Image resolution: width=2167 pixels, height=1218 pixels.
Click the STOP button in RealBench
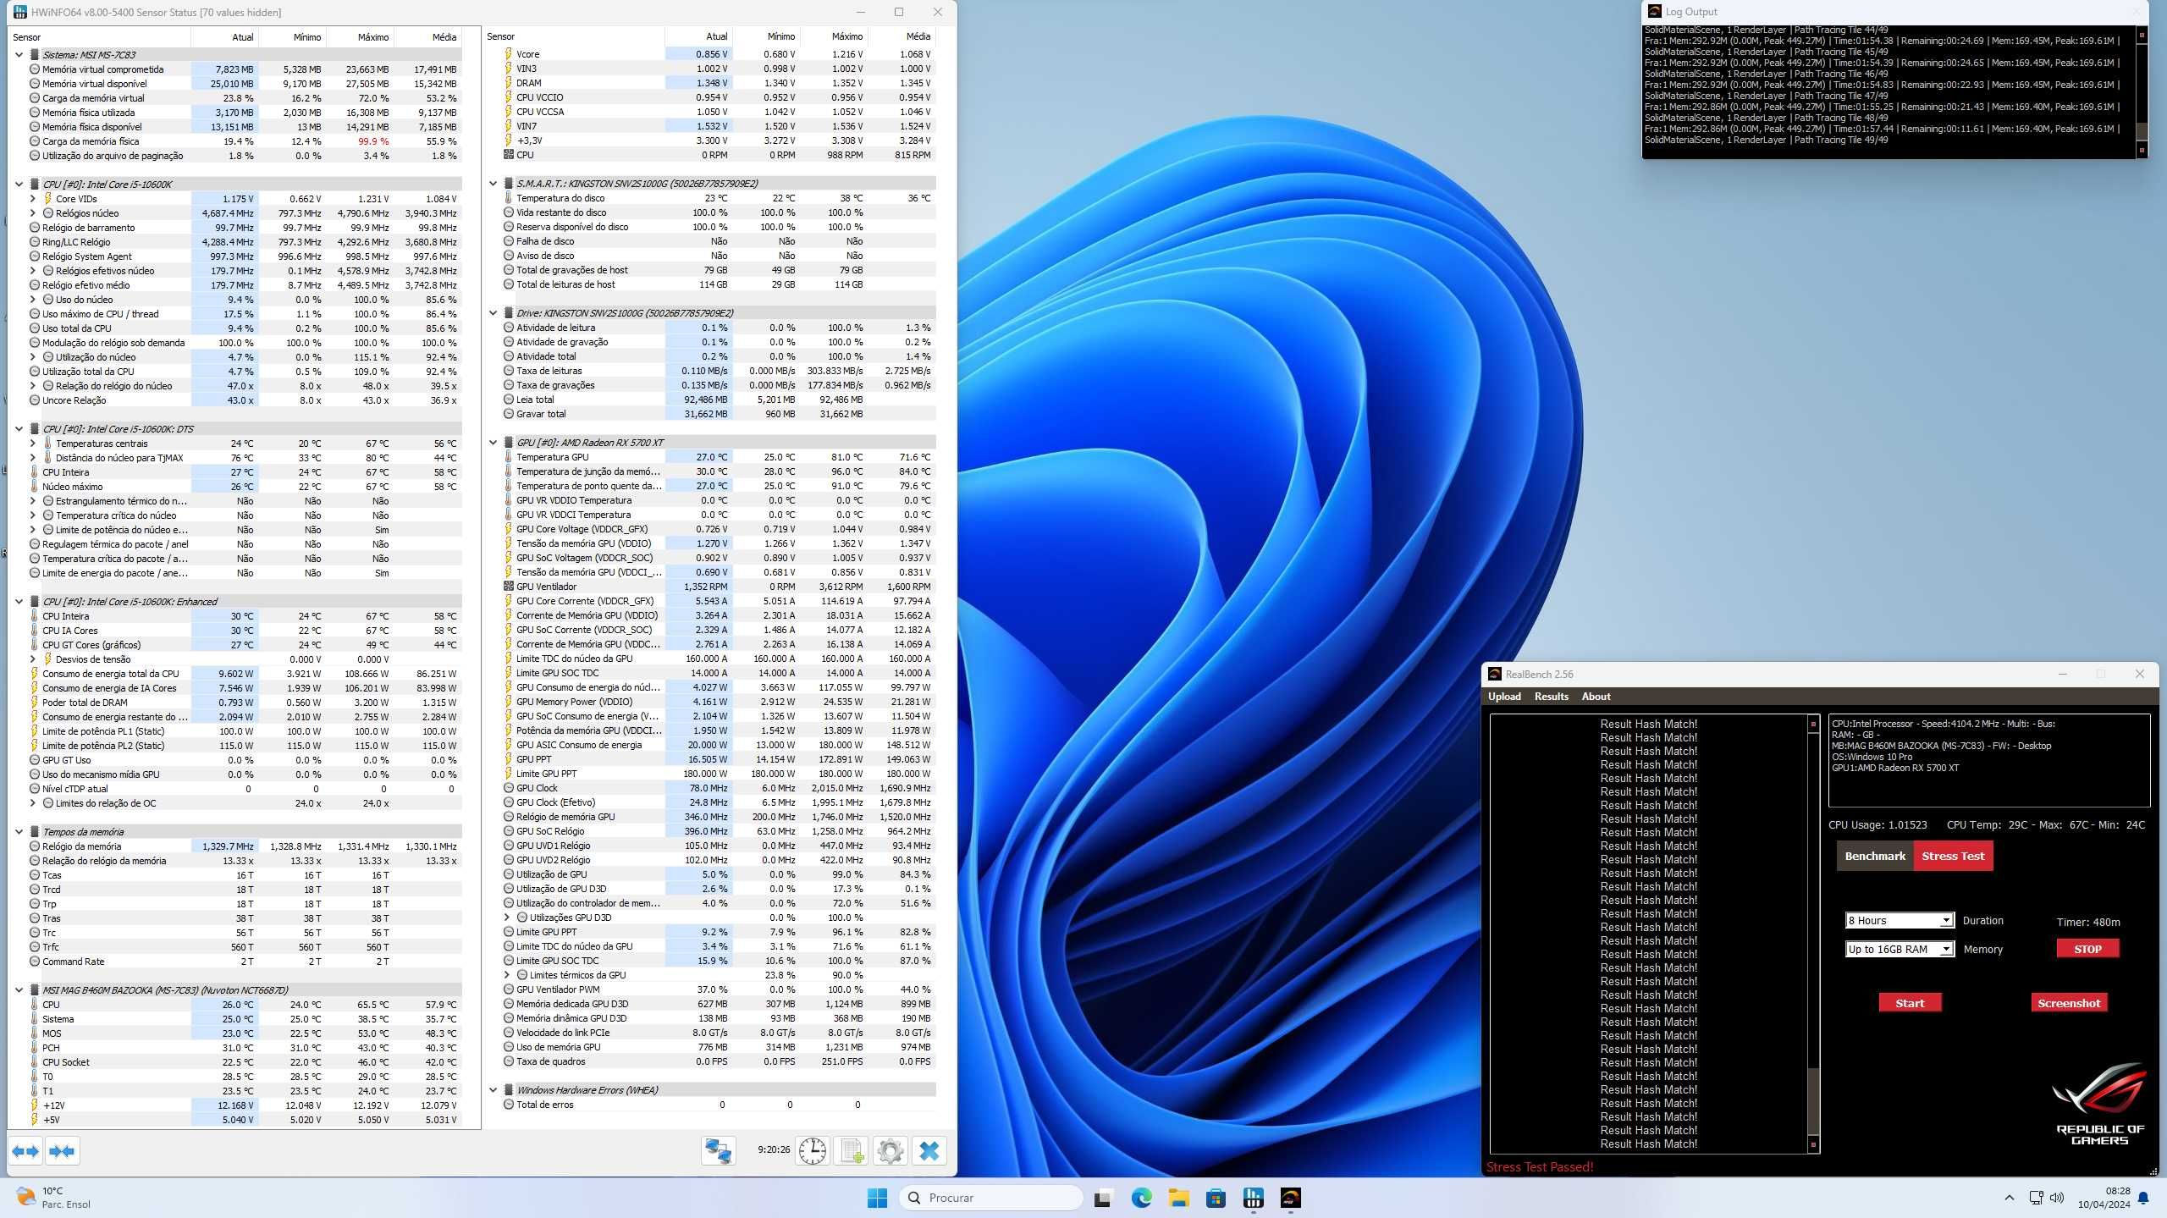(2087, 949)
